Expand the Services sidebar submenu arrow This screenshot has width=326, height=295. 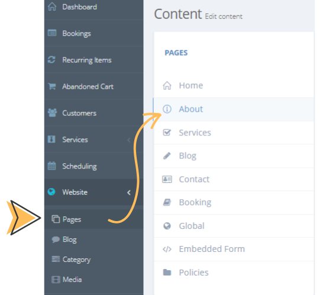coord(129,140)
